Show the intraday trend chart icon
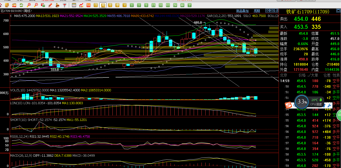The height and width of the screenshot is (168, 341). coord(81,5)
